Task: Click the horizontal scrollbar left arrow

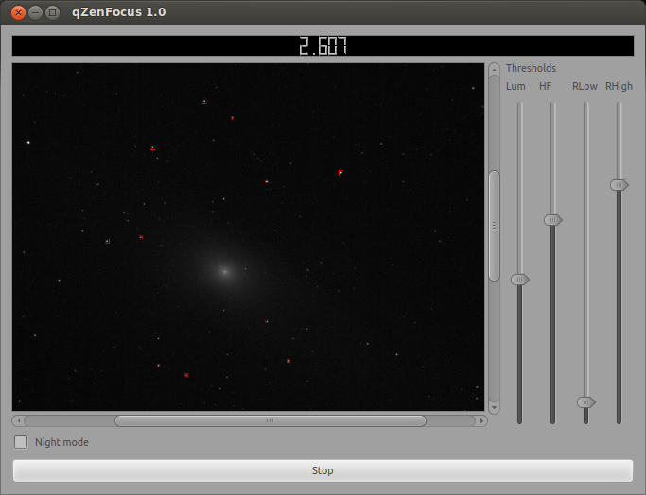Action: (x=19, y=421)
